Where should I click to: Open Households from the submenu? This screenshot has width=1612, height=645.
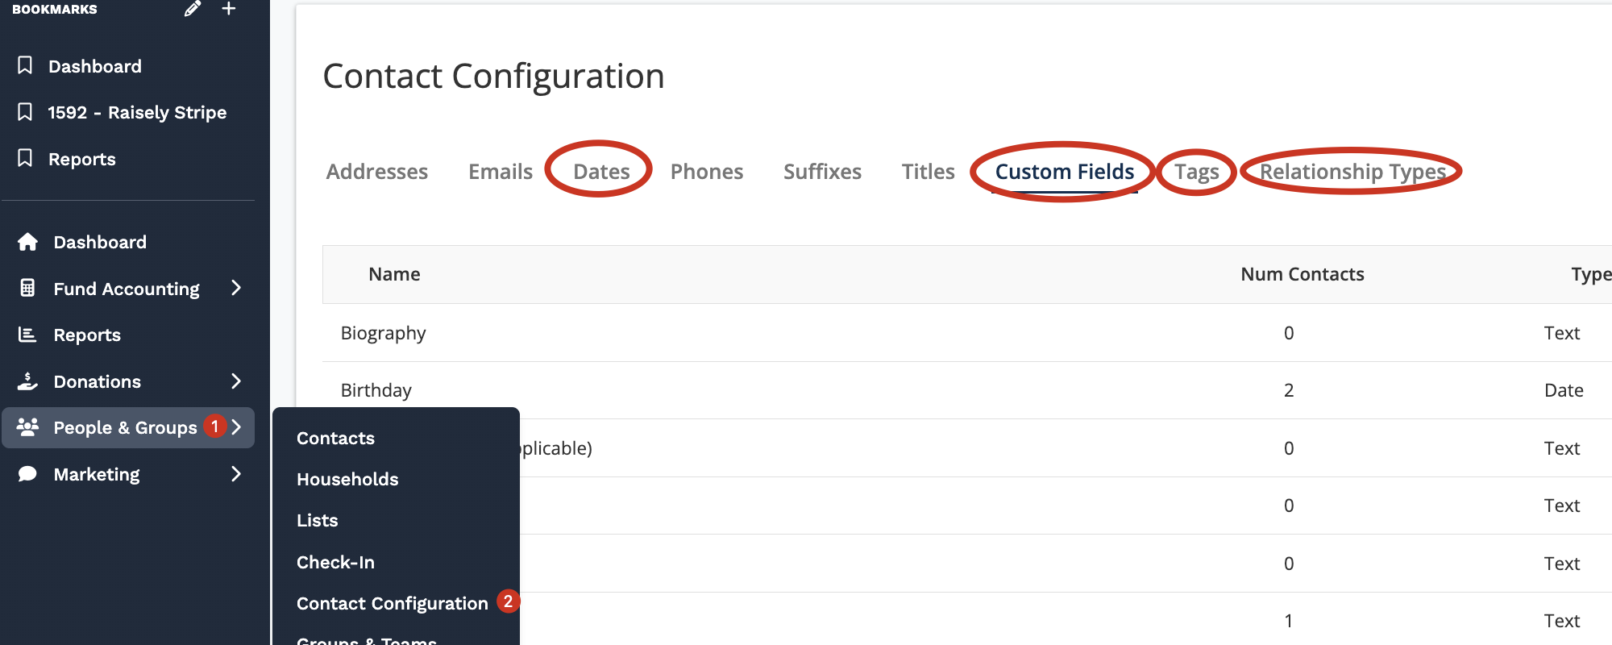click(347, 479)
